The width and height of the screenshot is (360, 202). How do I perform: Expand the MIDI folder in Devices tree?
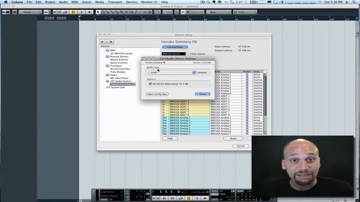point(107,50)
